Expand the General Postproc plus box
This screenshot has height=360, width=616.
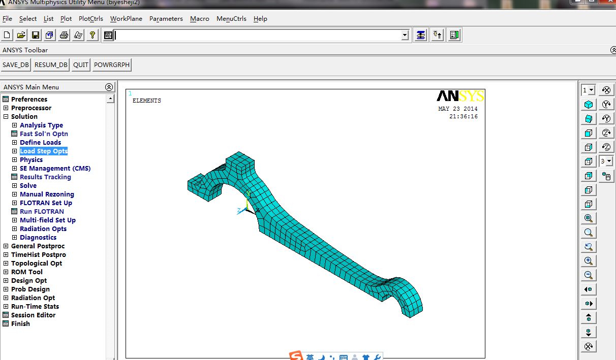[x=6, y=246]
